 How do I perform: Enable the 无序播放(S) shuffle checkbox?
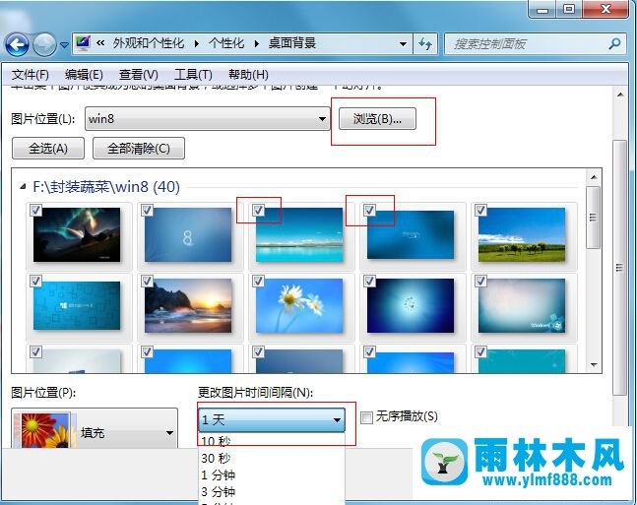point(366,417)
